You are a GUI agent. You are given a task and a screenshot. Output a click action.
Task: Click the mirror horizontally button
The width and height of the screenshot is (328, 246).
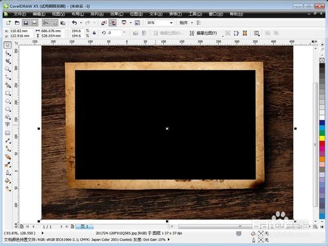click(x=136, y=33)
